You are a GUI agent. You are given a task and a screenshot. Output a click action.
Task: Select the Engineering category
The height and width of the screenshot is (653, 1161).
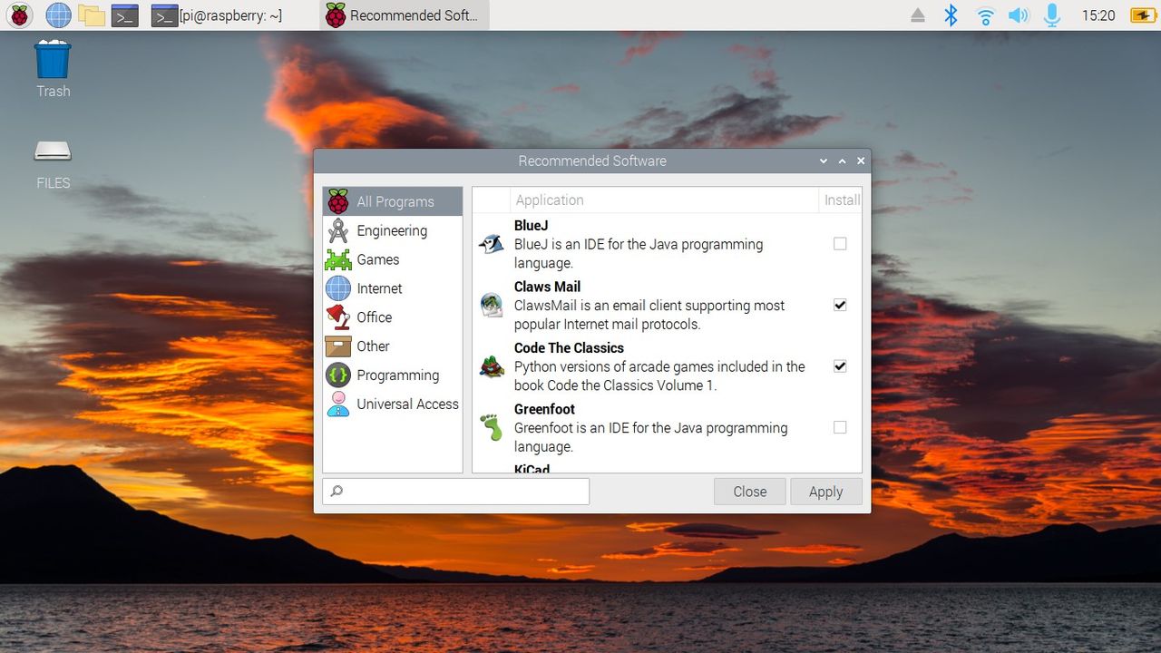[x=393, y=230]
